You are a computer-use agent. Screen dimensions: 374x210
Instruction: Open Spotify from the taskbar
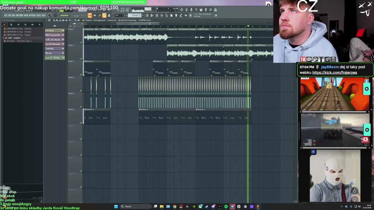(226, 206)
